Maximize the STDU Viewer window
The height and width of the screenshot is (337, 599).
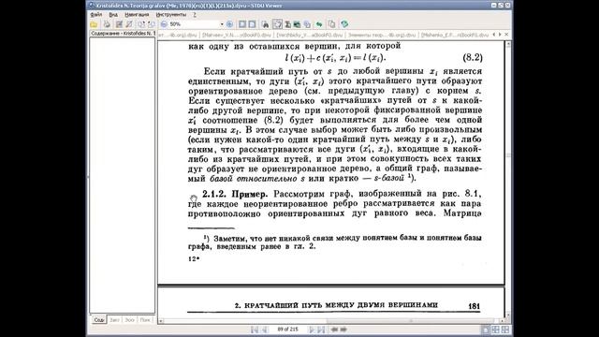501,6
